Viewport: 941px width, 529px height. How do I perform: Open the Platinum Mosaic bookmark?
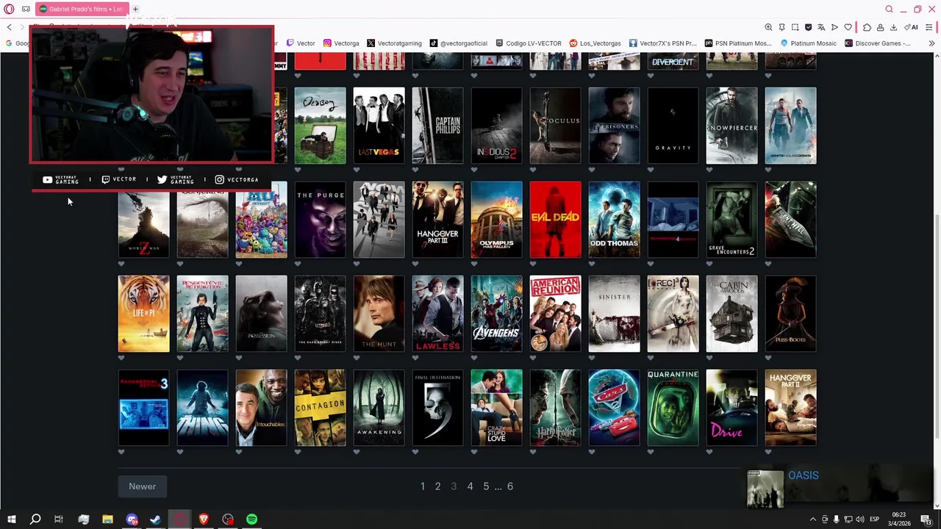pos(808,43)
